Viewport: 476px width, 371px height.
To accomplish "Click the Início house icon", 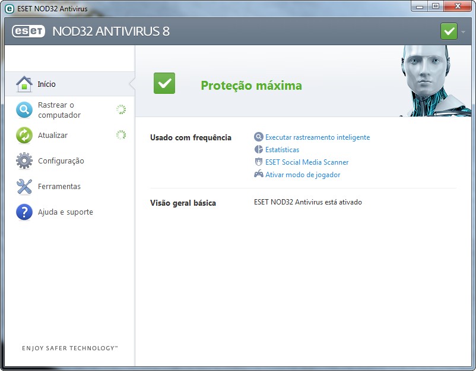I will (x=24, y=84).
